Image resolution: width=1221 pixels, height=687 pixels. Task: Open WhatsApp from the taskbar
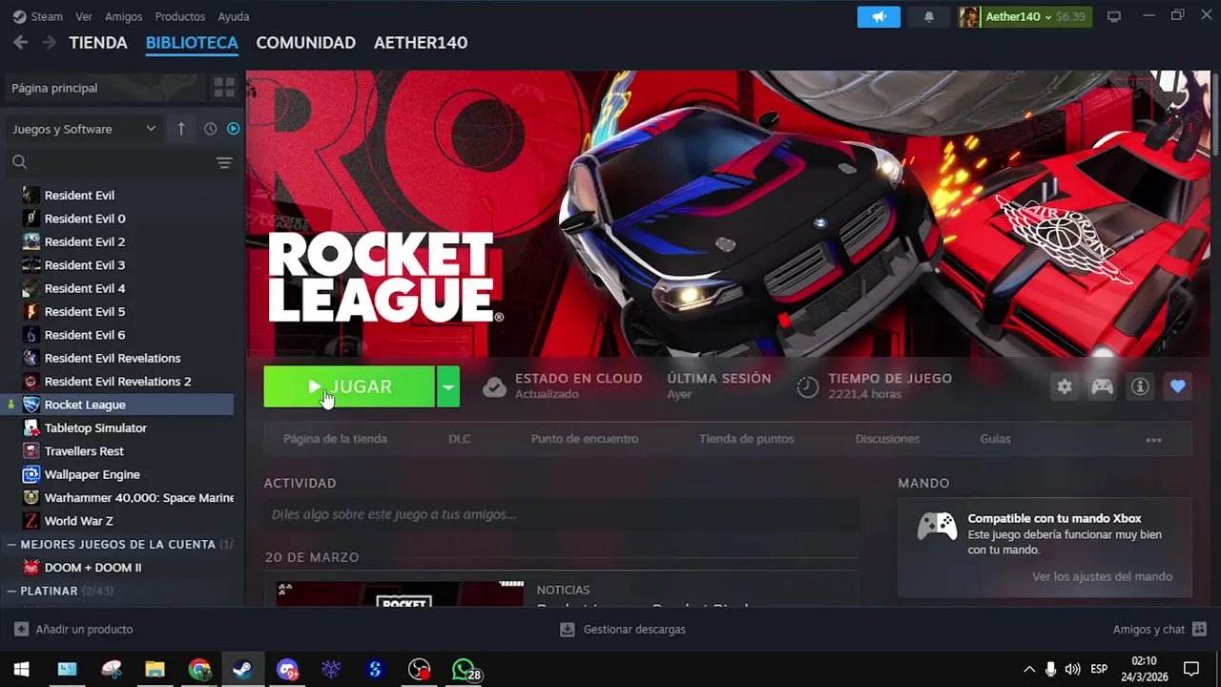click(464, 670)
